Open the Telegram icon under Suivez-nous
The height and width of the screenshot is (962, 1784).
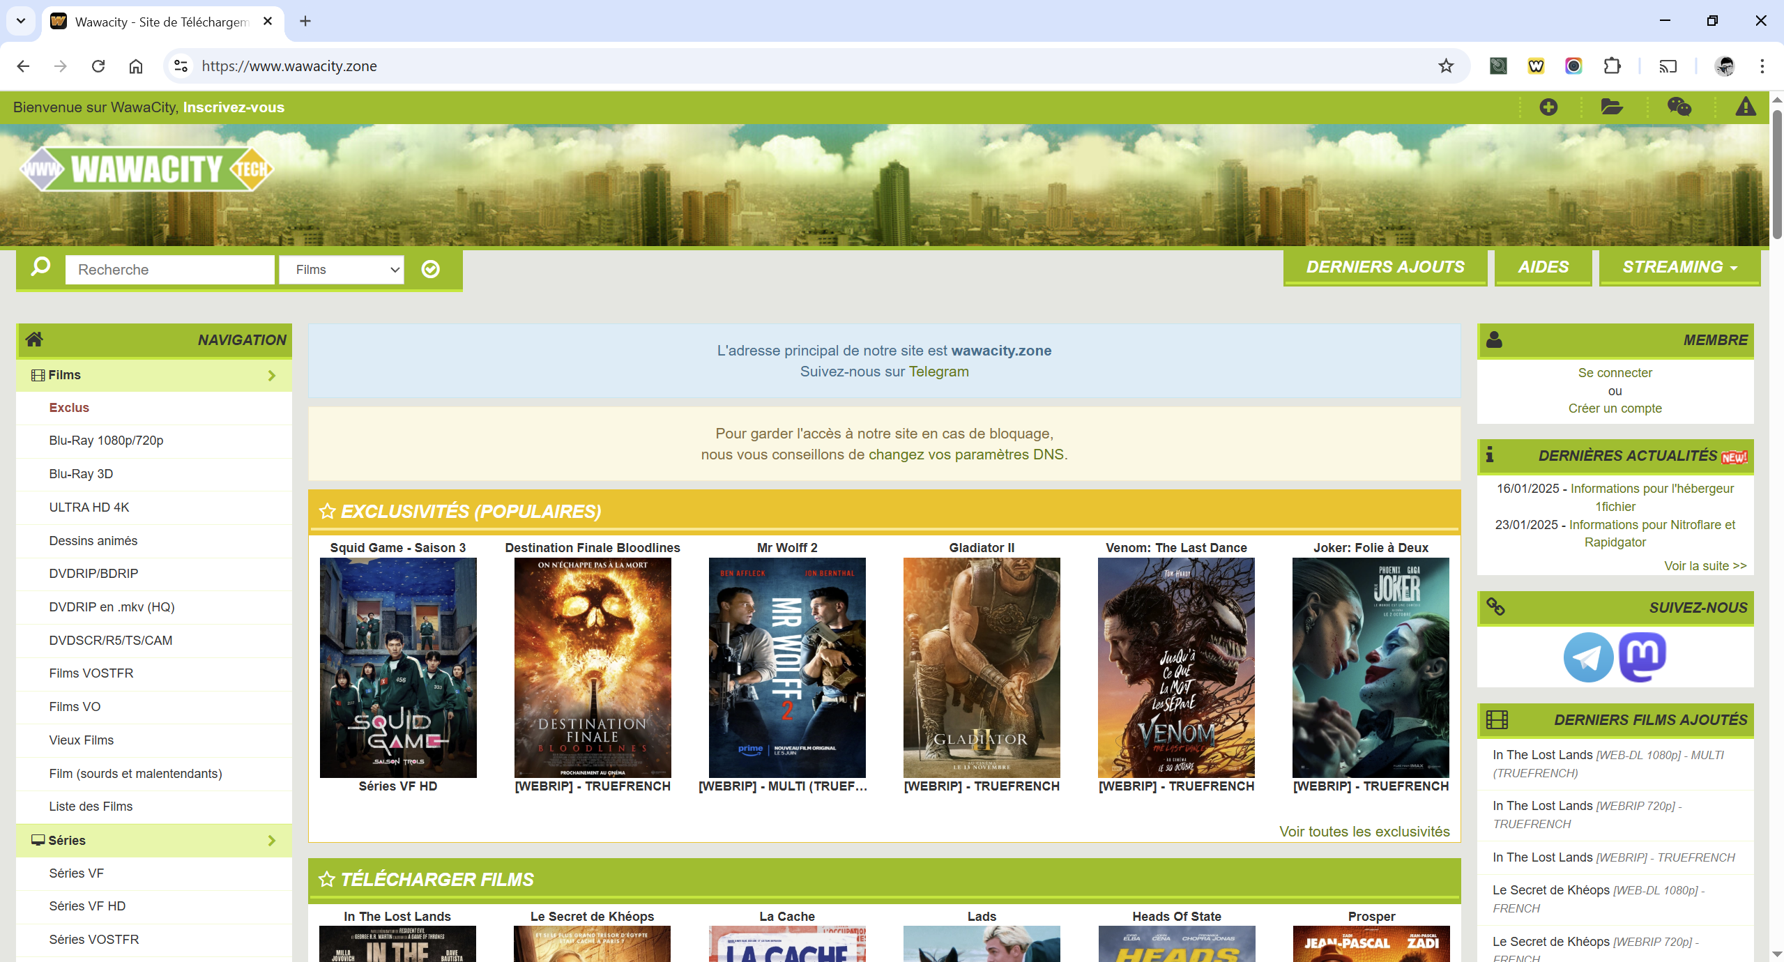[x=1588, y=657]
